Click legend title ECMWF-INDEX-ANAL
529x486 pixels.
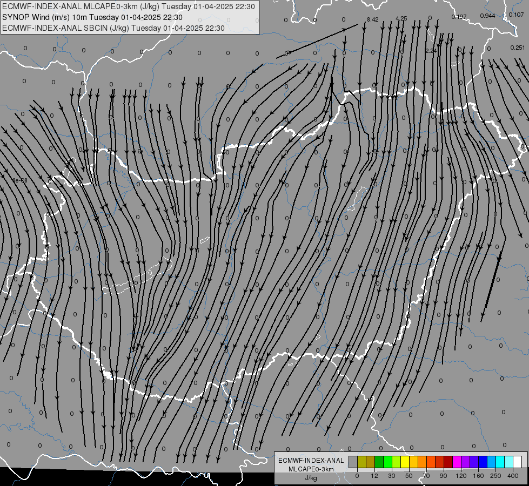point(311,461)
